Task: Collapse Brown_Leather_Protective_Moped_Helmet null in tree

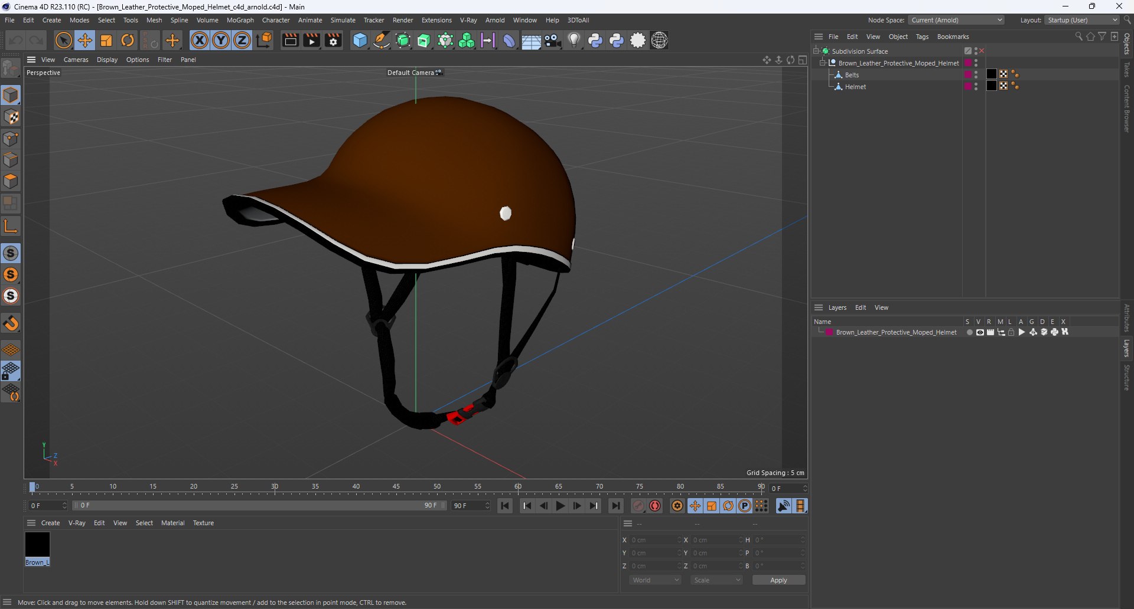Action: click(x=823, y=63)
